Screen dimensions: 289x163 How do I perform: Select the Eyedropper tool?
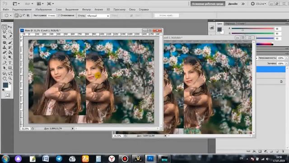click(10, 37)
